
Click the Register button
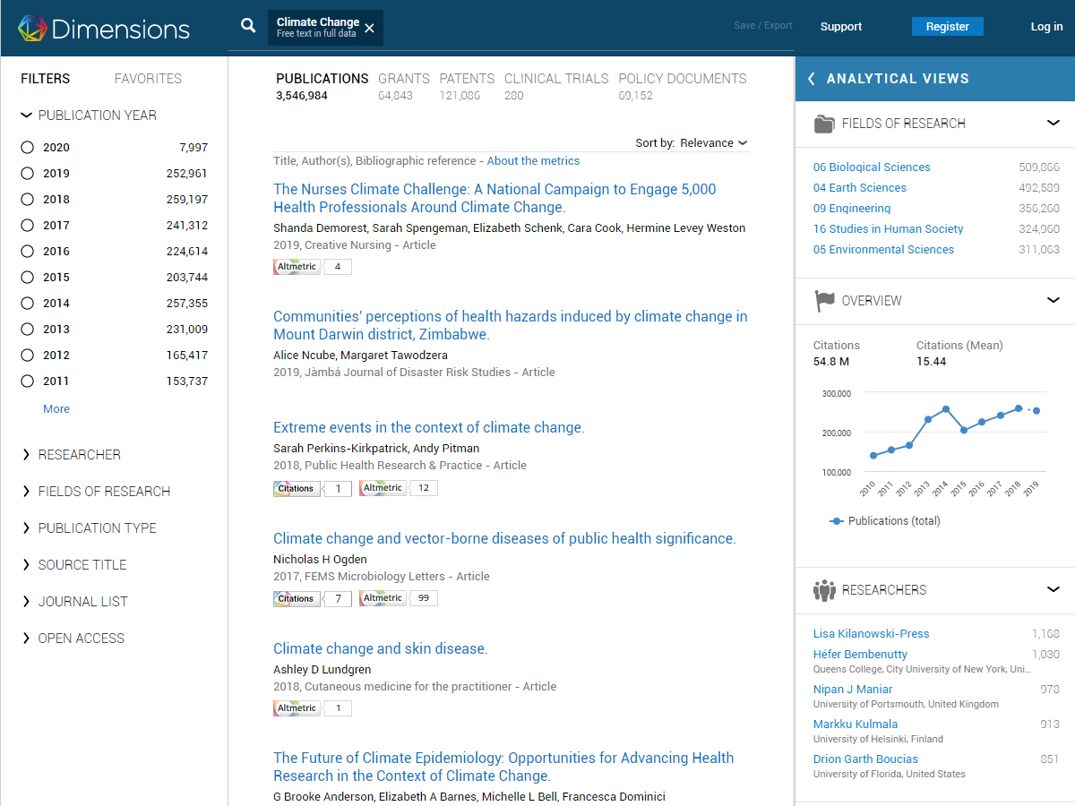pyautogui.click(x=947, y=27)
